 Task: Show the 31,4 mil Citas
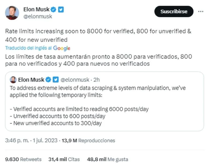[64, 159]
